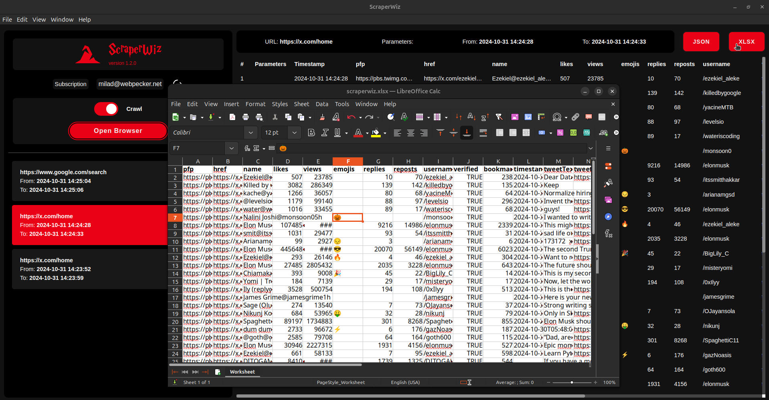Screen dimensions: 769x400
Task: Toggle bold formatting in Calc
Action: coord(311,133)
